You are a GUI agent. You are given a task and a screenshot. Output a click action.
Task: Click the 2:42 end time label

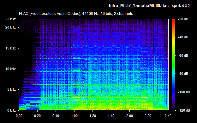point(168,116)
